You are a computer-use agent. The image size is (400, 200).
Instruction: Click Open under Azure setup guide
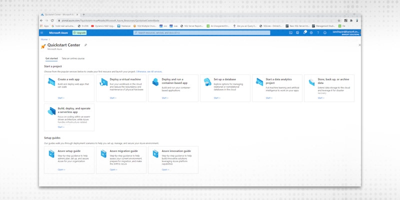61,169
